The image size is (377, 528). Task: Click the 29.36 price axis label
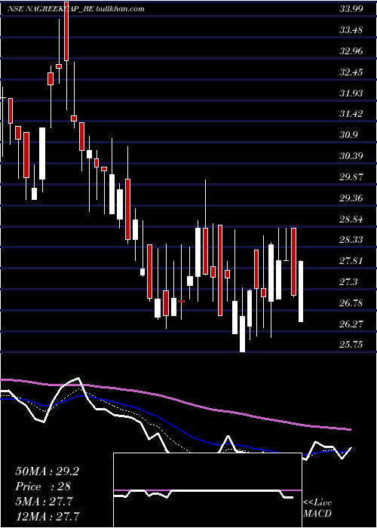tap(351, 198)
